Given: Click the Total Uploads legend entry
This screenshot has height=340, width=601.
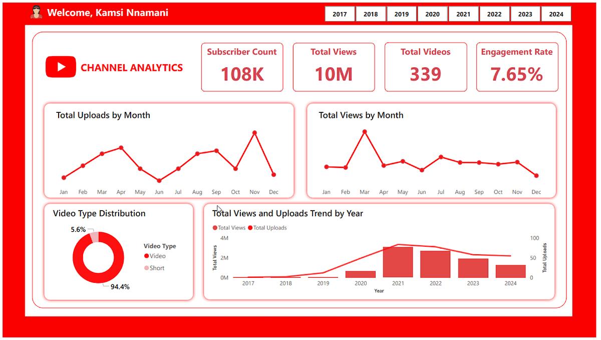Looking at the screenshot, I should pyautogui.click(x=267, y=228).
